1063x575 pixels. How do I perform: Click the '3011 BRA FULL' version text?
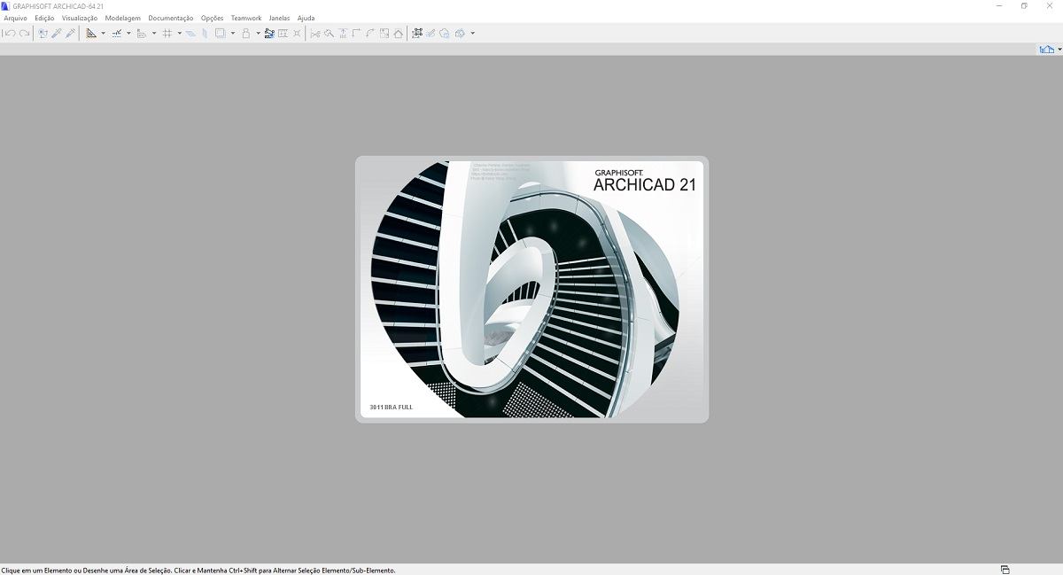tap(391, 408)
